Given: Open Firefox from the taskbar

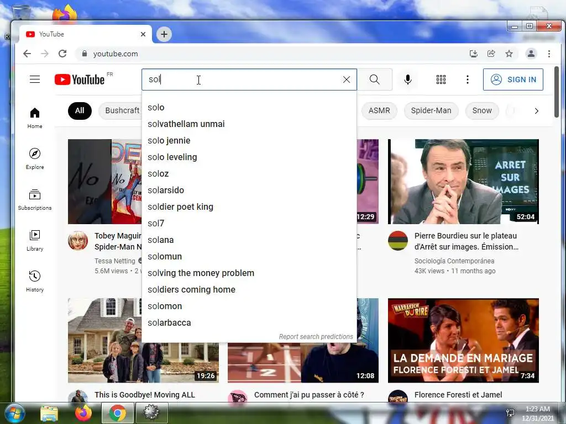Looking at the screenshot, I should tap(83, 413).
